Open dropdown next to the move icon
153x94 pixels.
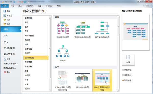16,2
